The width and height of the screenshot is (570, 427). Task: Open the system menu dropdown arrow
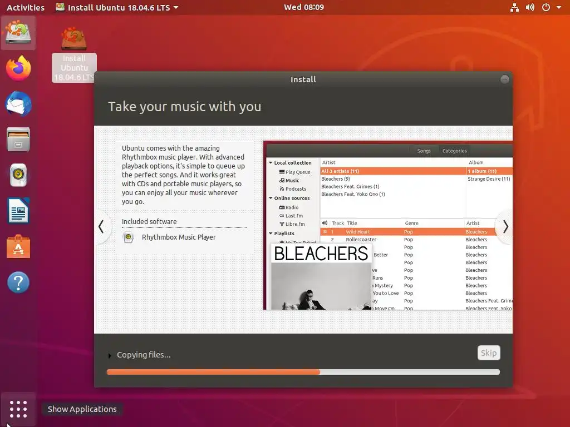pyautogui.click(x=559, y=7)
